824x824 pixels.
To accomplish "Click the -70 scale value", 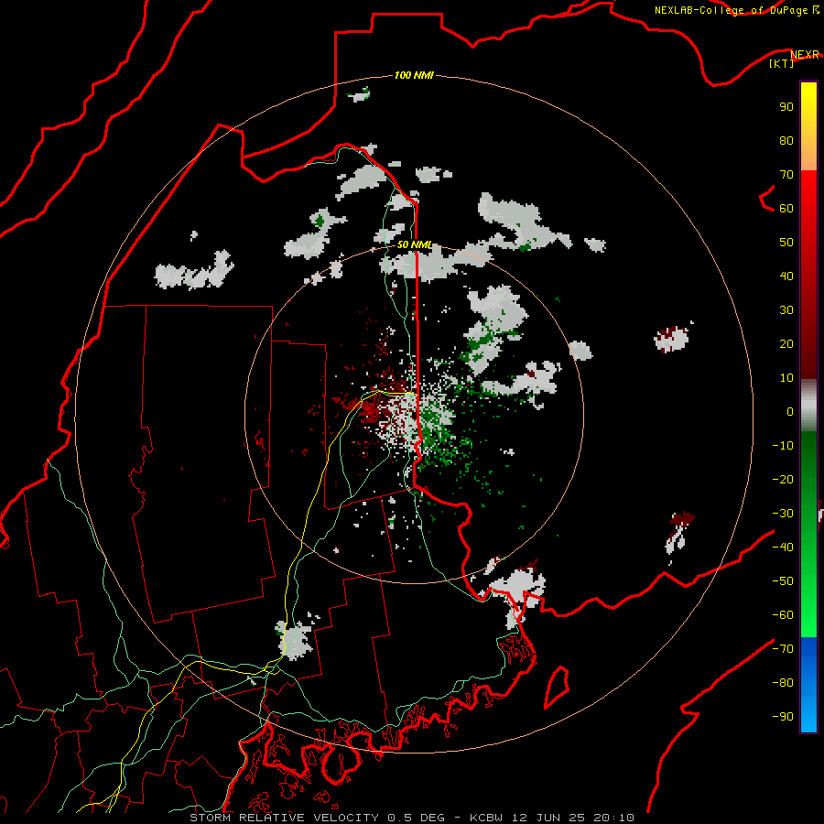I will tap(783, 649).
